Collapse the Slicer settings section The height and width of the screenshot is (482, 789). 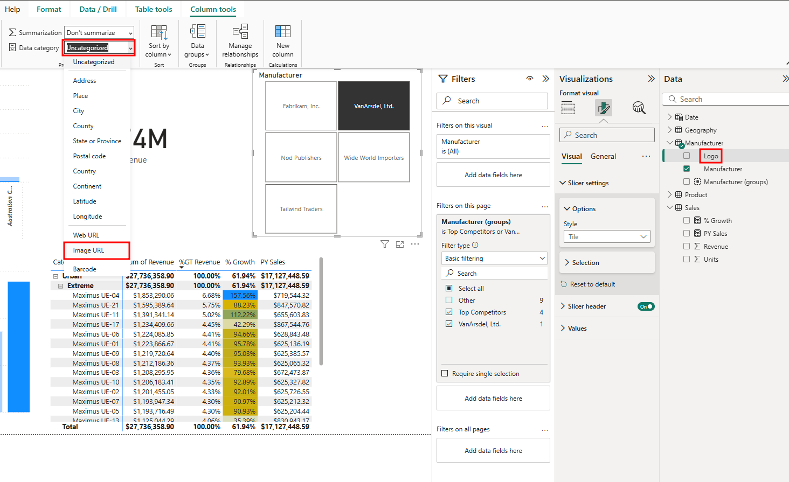[x=563, y=183]
